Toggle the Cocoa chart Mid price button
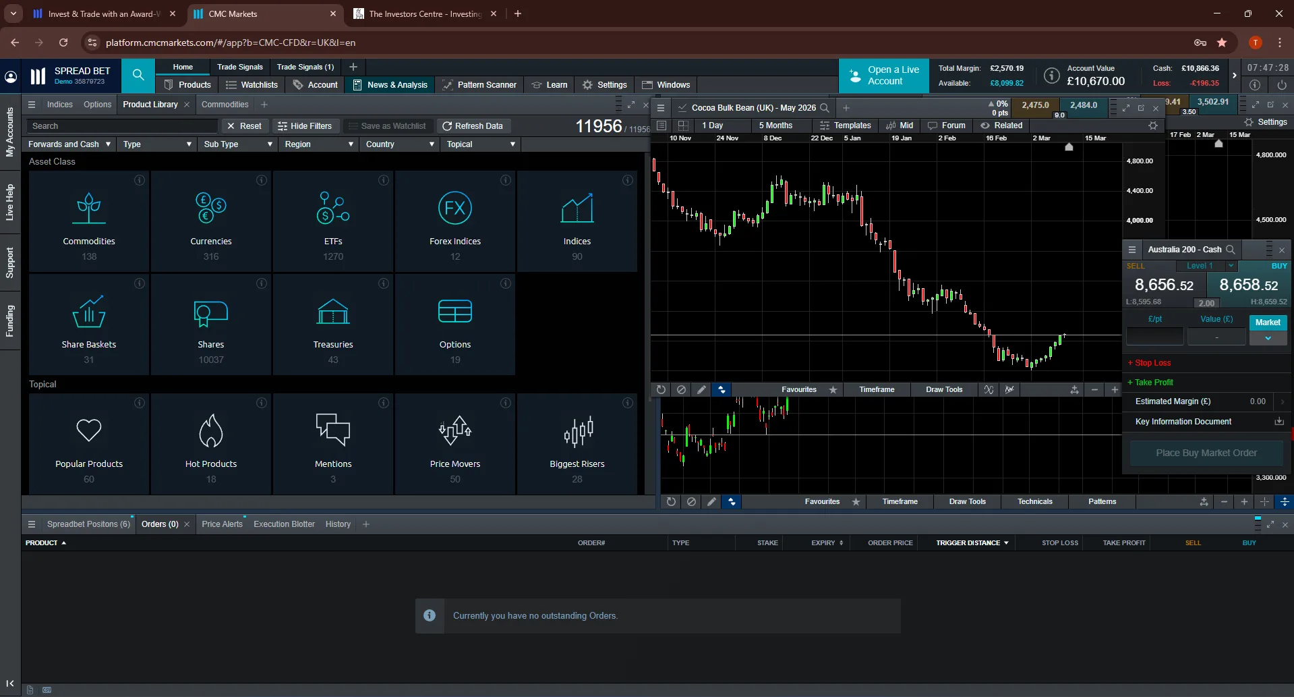Image resolution: width=1294 pixels, height=697 pixels. [900, 126]
